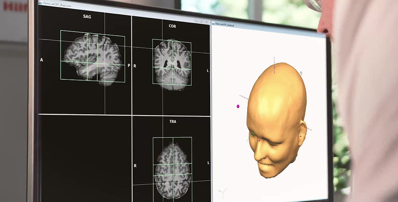Click the coronal brain slice image

click(172, 65)
